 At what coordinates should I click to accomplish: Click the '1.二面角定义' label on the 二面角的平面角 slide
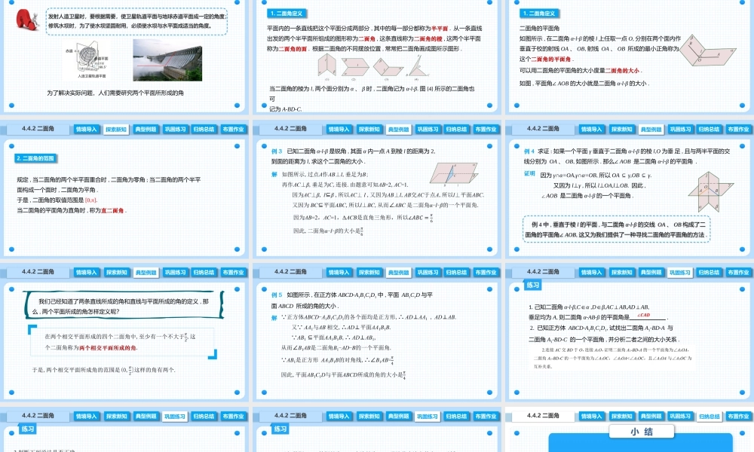pos(540,14)
